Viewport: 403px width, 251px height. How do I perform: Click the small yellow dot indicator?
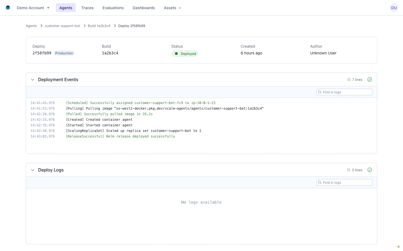click(399, 247)
